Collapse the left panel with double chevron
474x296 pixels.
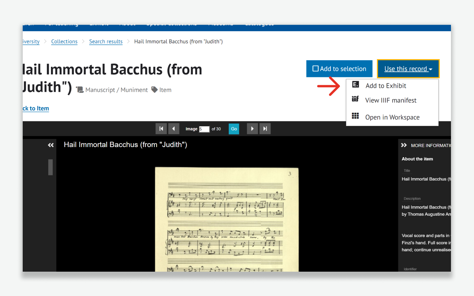coord(51,145)
